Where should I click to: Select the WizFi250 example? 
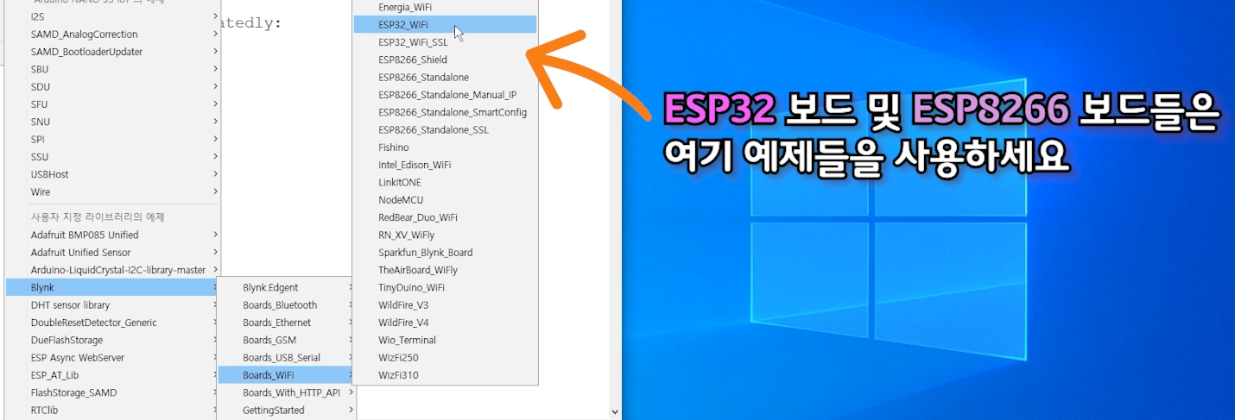click(x=445, y=358)
